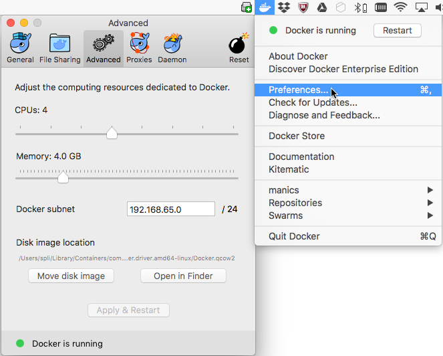The image size is (443, 356).
Task: Click the disk image path text
Action: [127, 258]
